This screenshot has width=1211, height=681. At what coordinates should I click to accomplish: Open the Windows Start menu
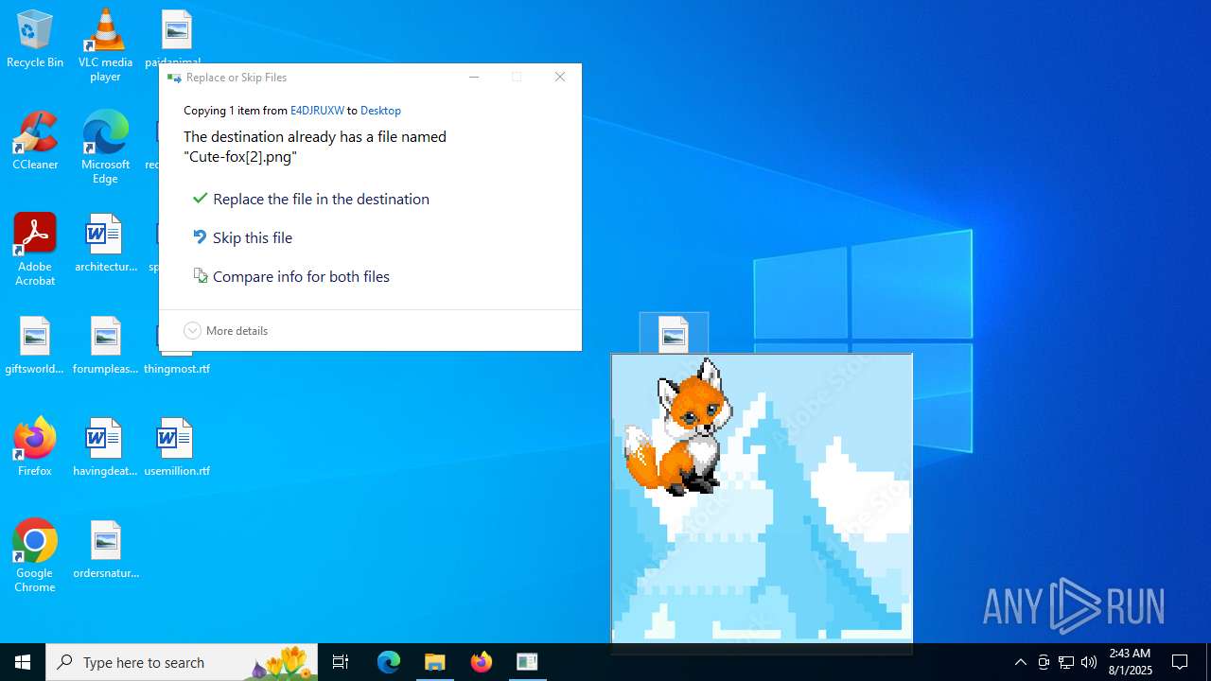pyautogui.click(x=23, y=662)
